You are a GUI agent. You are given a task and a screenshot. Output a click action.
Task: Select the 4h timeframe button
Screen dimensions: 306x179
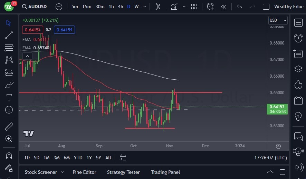click(120, 7)
